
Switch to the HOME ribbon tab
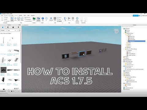pyautogui.click(x=16, y=16)
